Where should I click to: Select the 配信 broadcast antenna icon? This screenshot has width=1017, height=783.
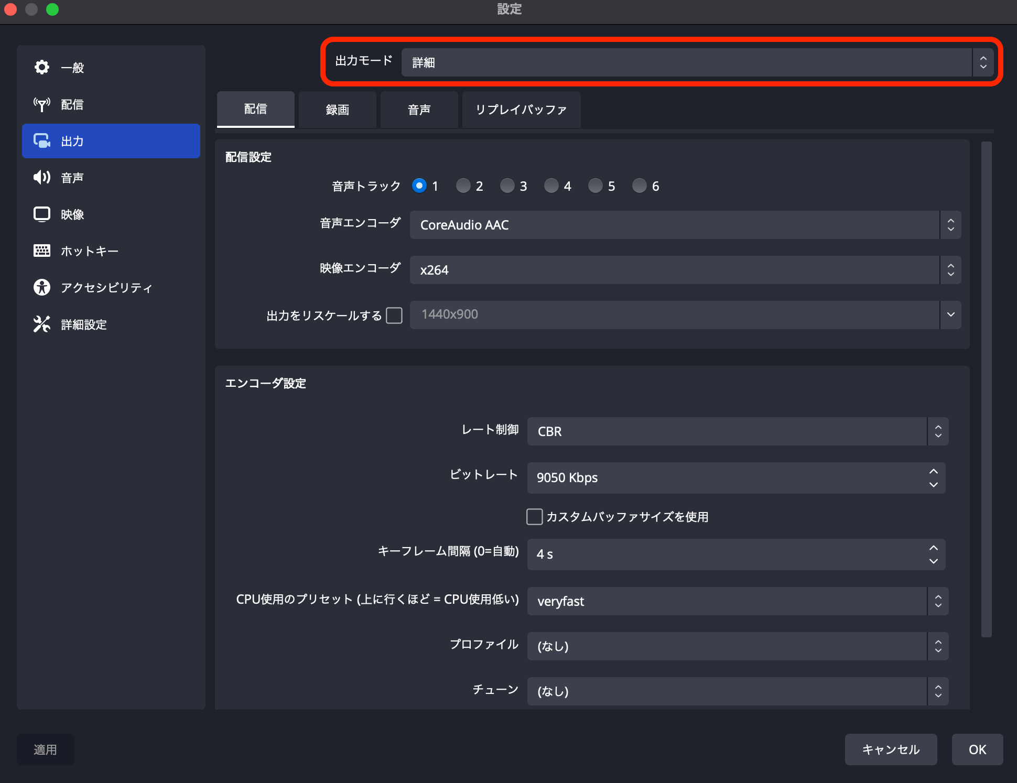point(42,104)
